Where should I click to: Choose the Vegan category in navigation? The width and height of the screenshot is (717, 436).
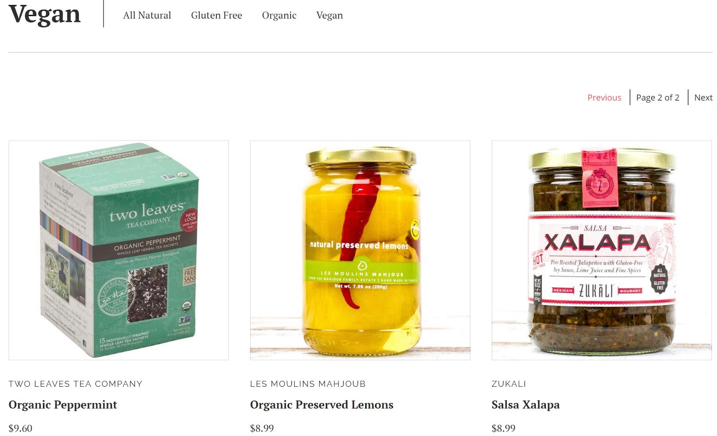coord(329,16)
